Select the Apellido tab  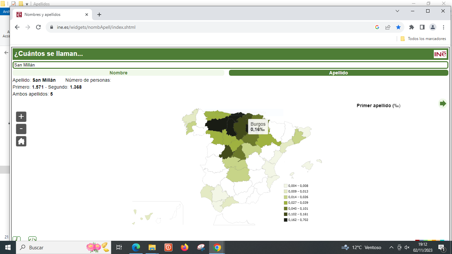click(x=338, y=73)
